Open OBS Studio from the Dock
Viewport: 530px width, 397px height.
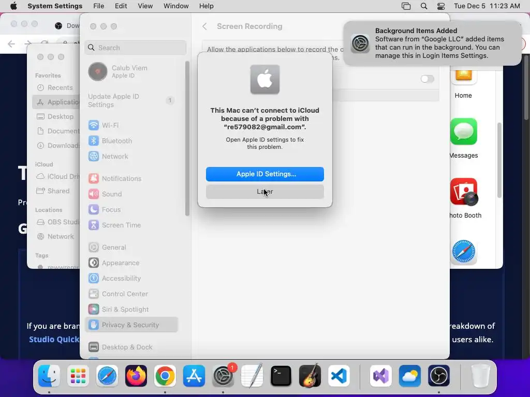pos(439,375)
